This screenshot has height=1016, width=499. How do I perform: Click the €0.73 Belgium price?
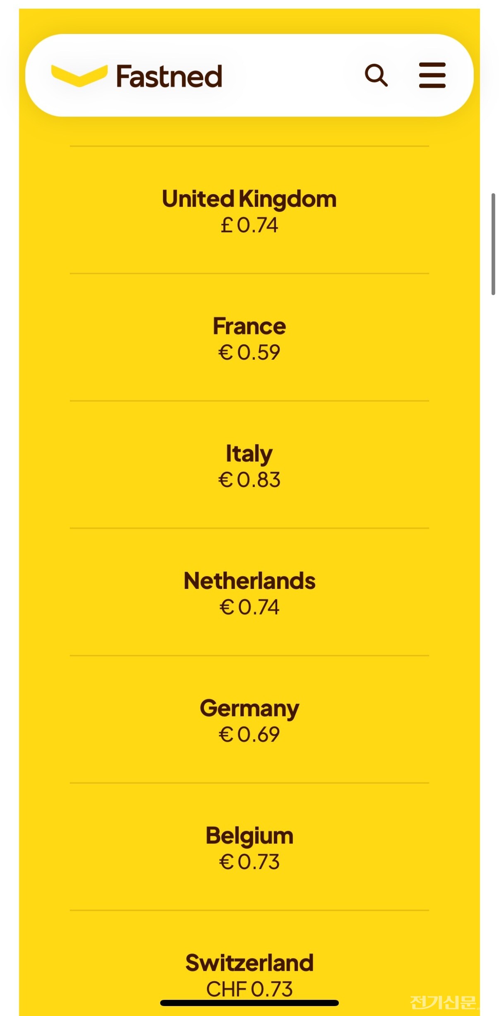click(x=249, y=862)
